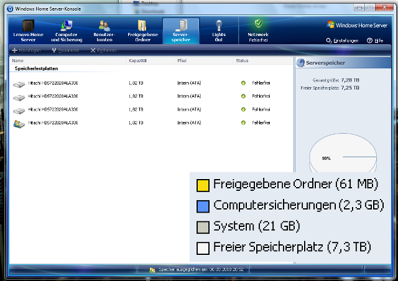
Task: Select the Serverspeicher tab
Action: (181, 30)
